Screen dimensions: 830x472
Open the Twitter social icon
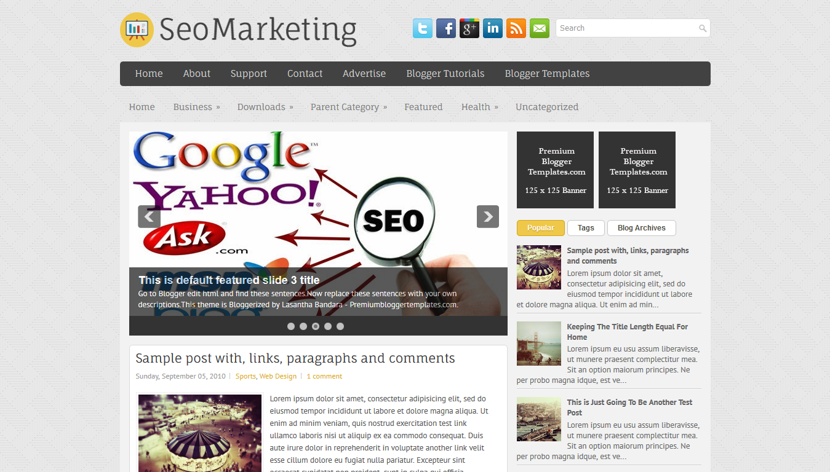[423, 28]
